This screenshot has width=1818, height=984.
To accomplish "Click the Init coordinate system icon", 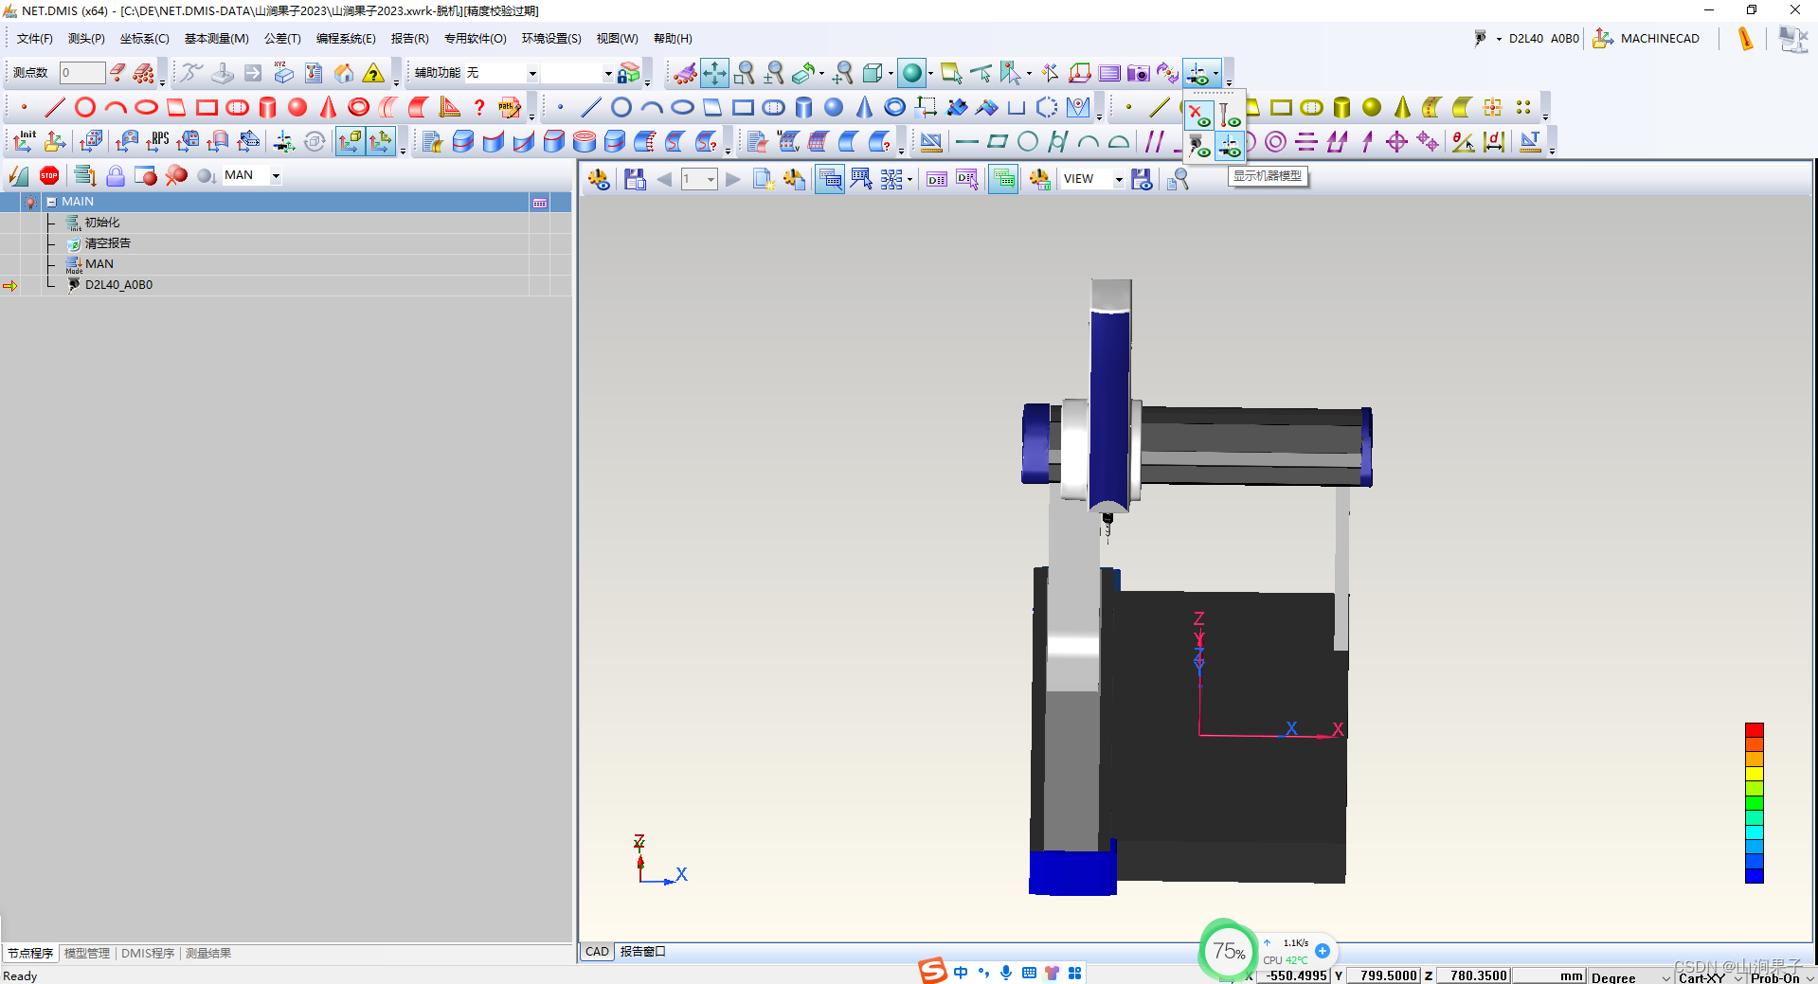I will (x=25, y=141).
